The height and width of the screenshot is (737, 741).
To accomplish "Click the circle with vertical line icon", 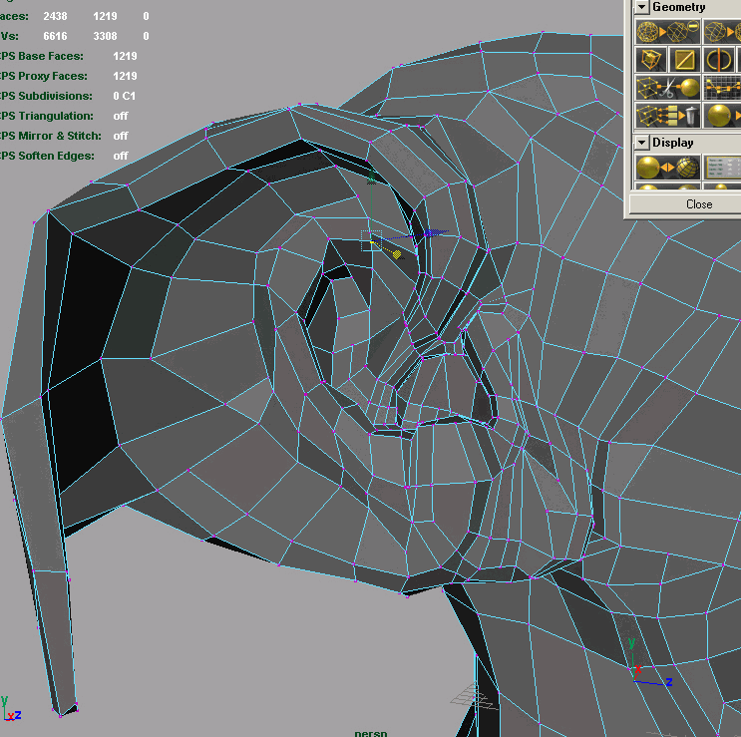I will point(719,60).
